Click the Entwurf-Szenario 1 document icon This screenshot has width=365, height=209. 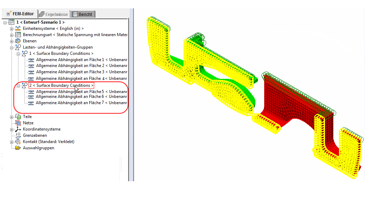coord(11,22)
